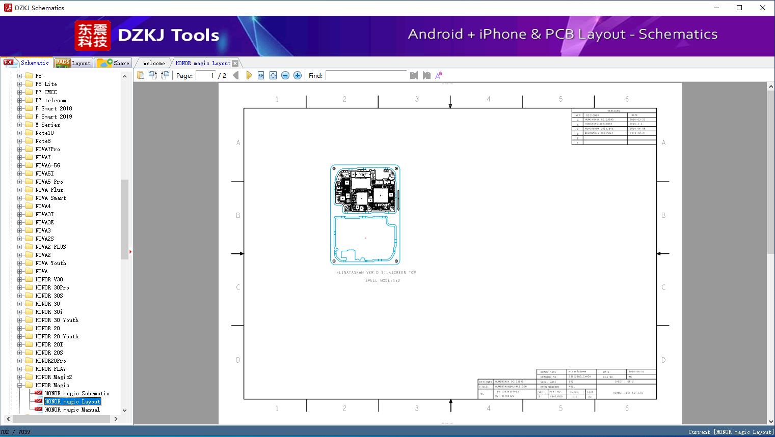This screenshot has width=775, height=437.
Task: Zoom in with the plus icon
Action: [x=298, y=75]
